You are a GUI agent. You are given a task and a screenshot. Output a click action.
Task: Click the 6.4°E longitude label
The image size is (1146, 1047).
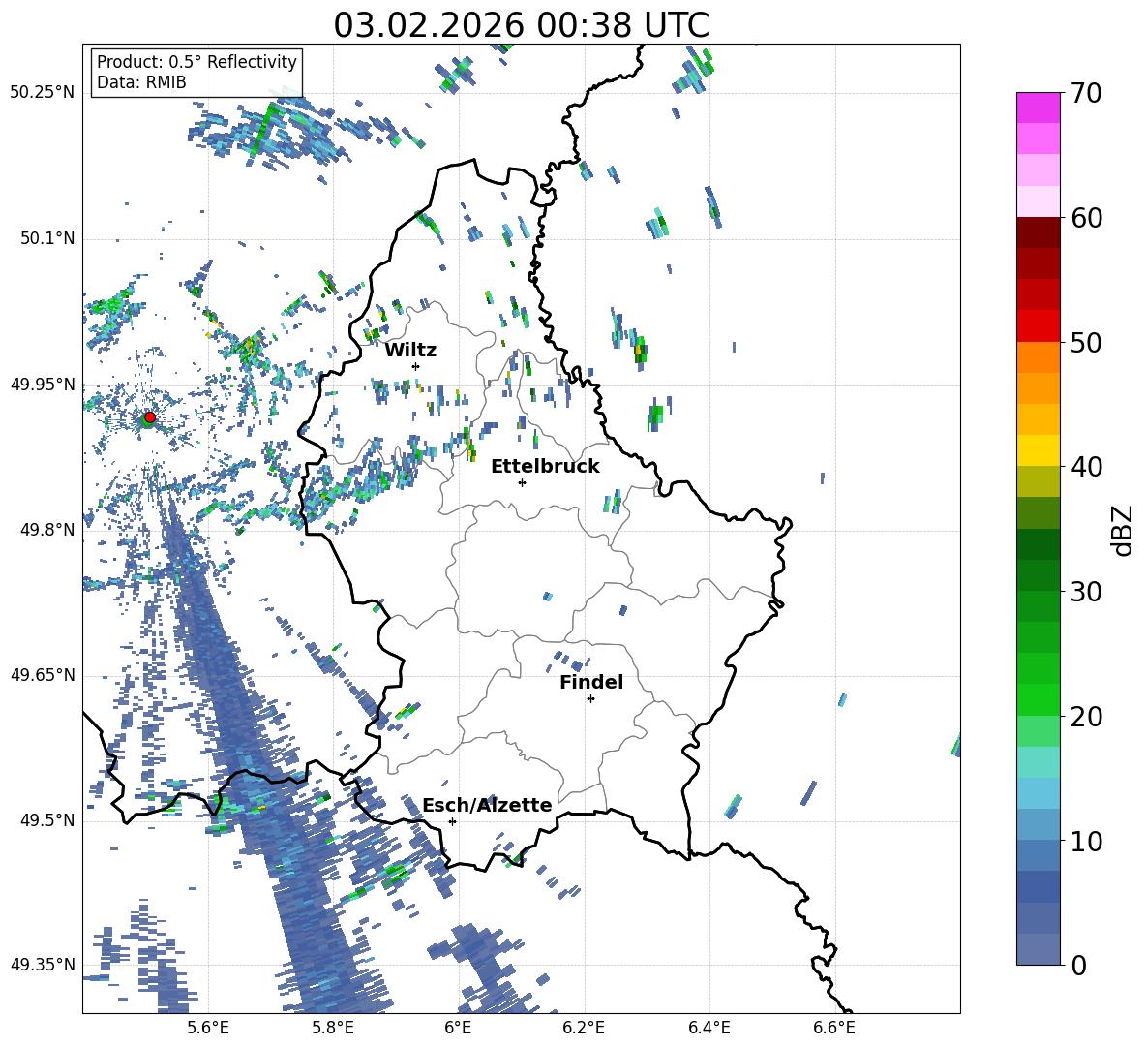click(709, 1028)
